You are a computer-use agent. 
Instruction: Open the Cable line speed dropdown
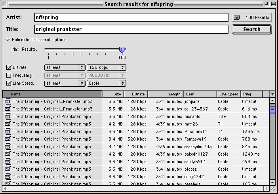tap(106, 83)
